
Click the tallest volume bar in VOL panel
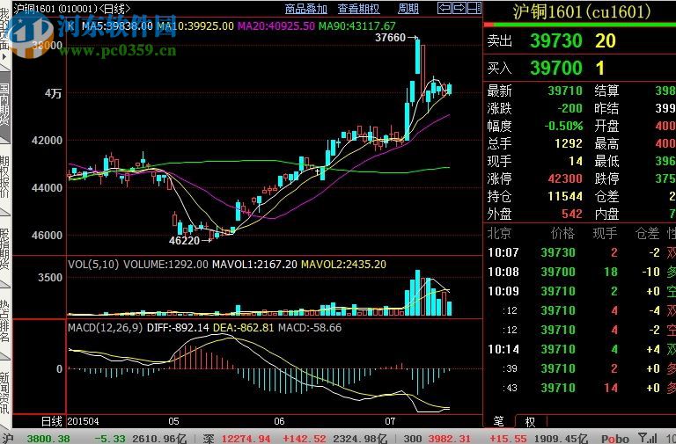[417, 293]
